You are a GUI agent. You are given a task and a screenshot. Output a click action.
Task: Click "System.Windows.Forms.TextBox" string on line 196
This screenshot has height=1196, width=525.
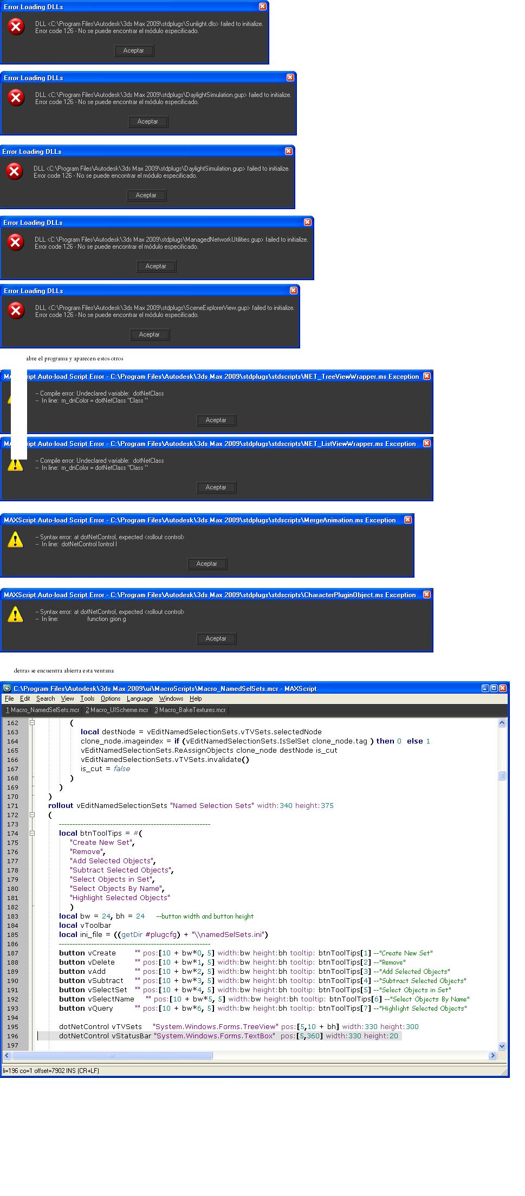pyautogui.click(x=215, y=1036)
